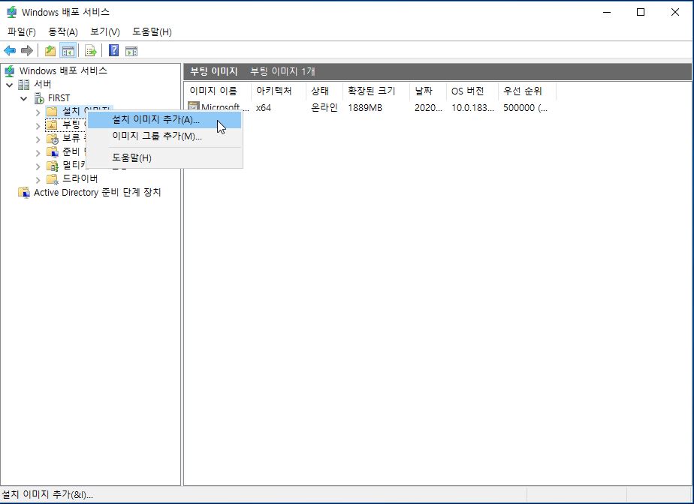Screen dimensions: 694x504
Task: Click the 온라인 status cell
Action: pyautogui.click(x=324, y=107)
